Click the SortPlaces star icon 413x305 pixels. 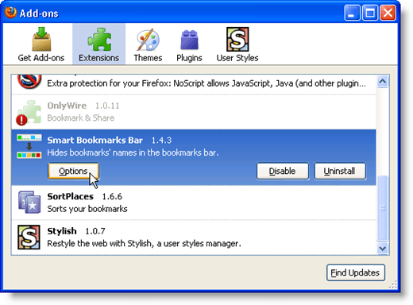tap(29, 202)
